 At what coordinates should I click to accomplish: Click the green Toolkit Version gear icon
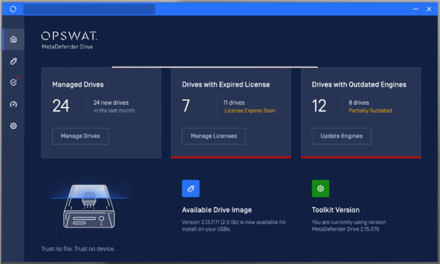pos(320,188)
